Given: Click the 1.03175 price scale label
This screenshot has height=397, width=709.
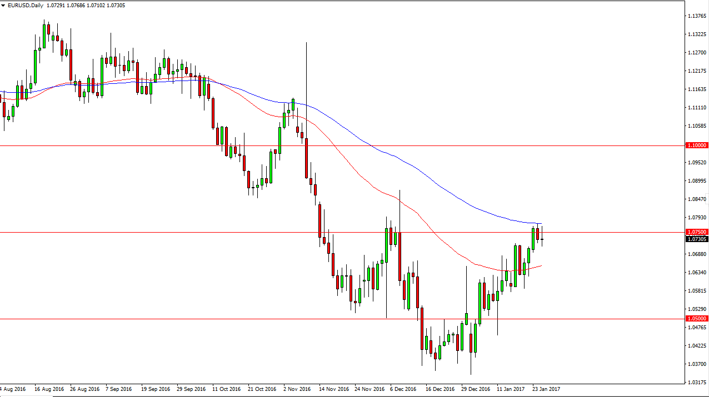Looking at the screenshot, I should (x=697, y=383).
